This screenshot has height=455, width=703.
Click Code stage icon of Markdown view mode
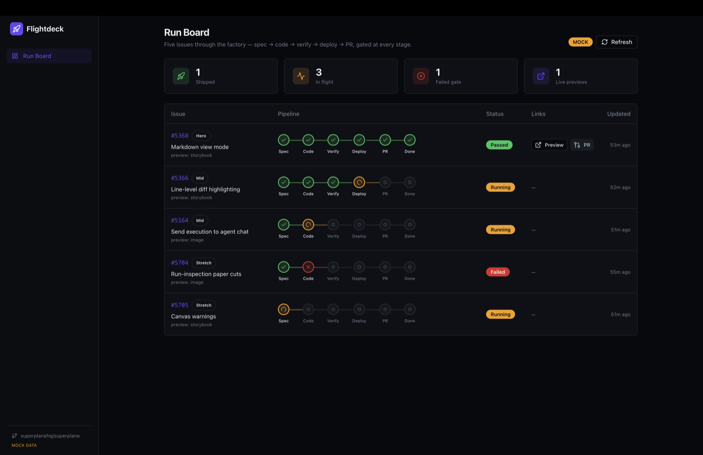click(x=308, y=140)
